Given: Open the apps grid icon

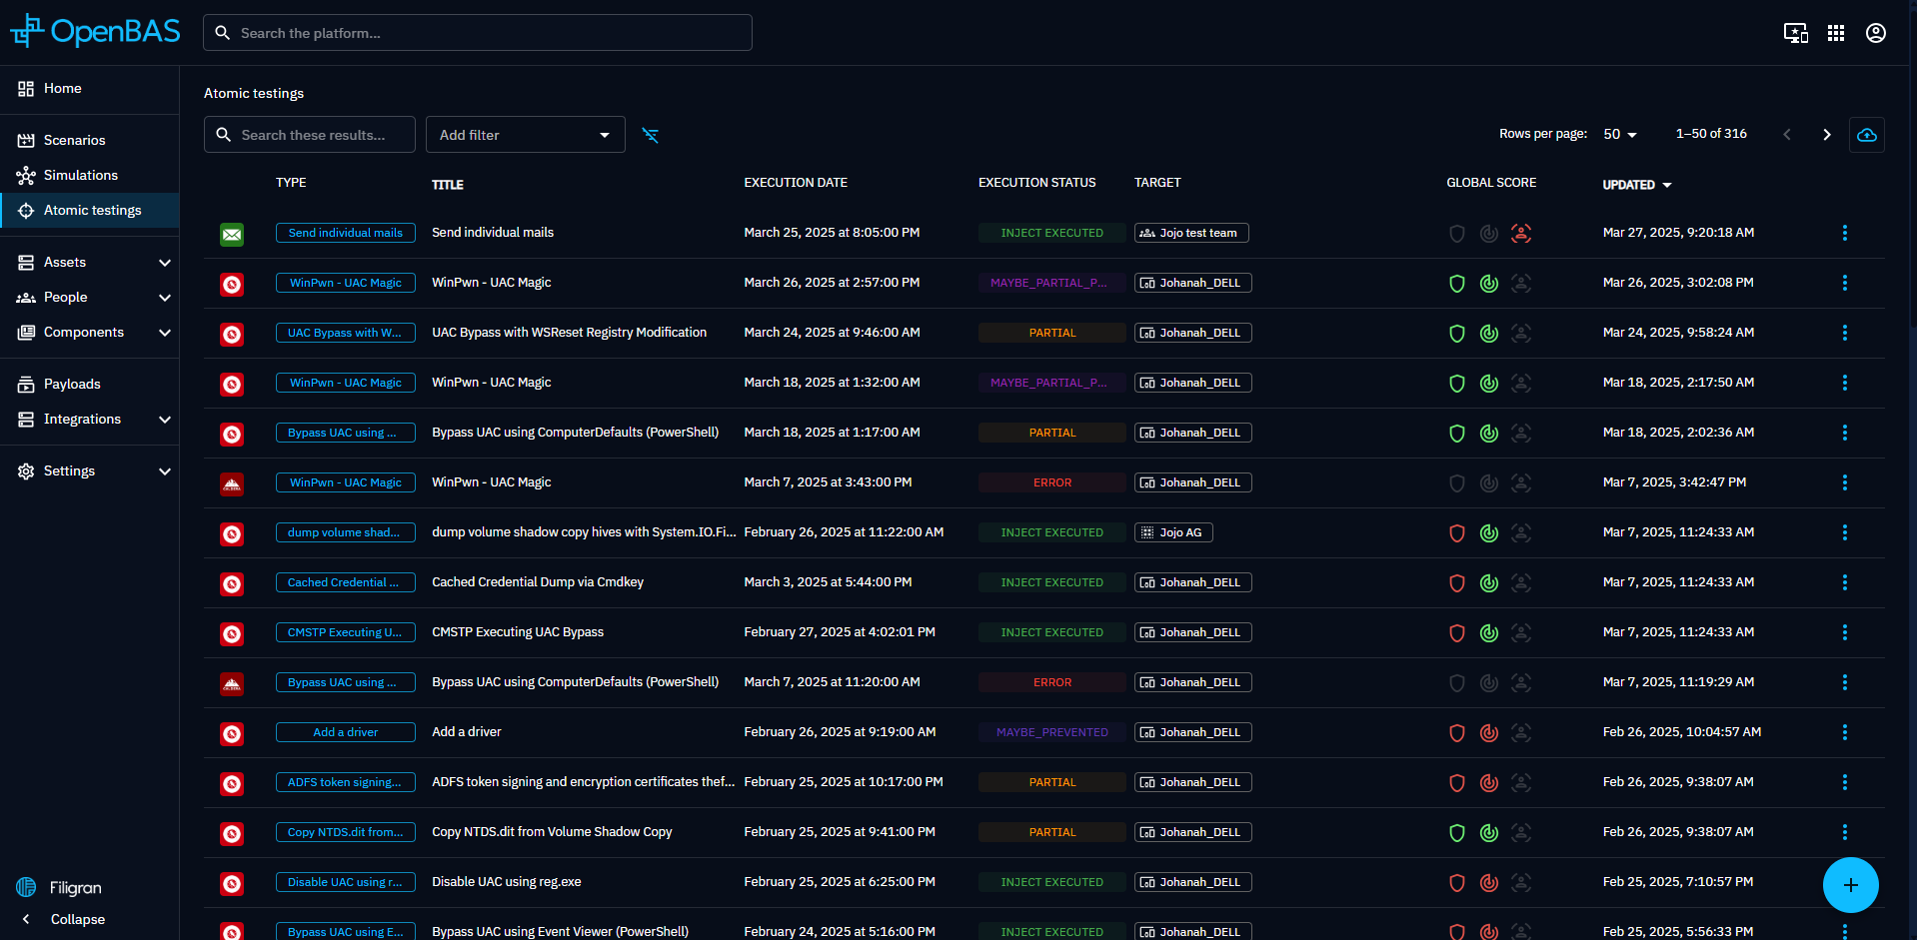Looking at the screenshot, I should pos(1835,33).
